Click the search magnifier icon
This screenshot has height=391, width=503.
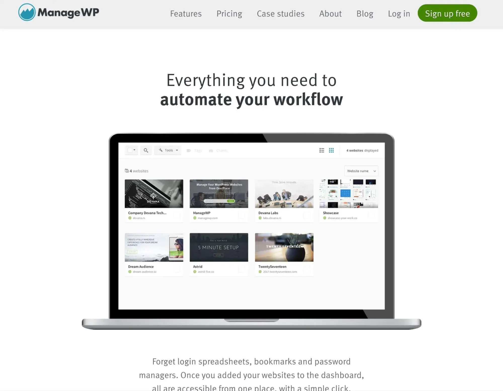tap(146, 150)
